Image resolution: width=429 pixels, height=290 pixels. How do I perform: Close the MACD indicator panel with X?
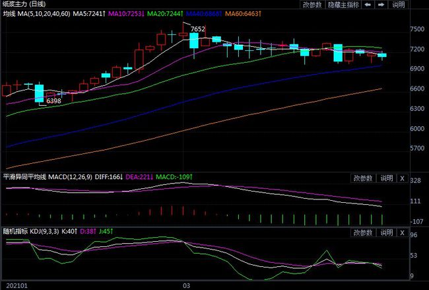[x=402, y=178]
